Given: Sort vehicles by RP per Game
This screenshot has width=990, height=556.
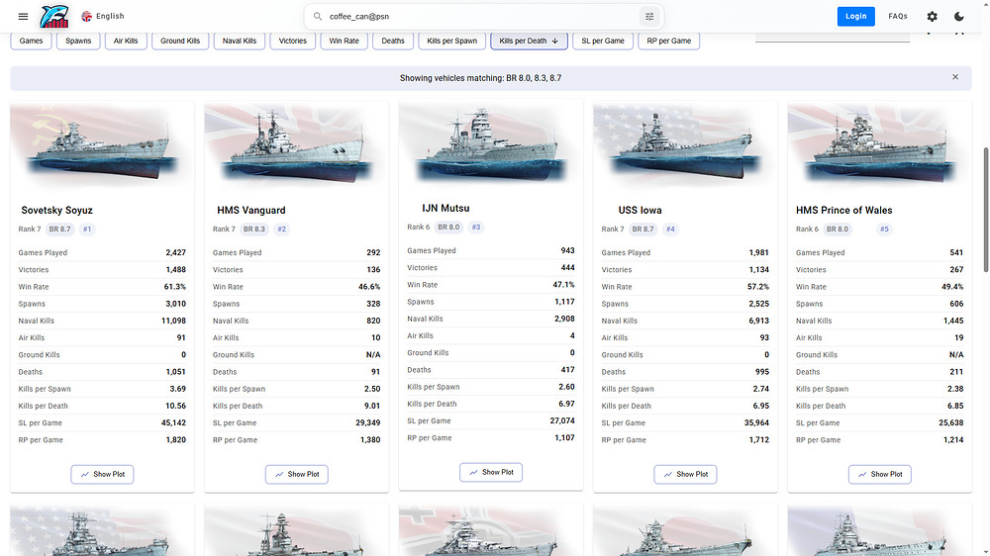Looking at the screenshot, I should (x=668, y=41).
